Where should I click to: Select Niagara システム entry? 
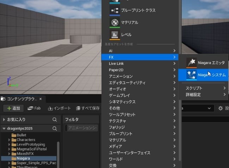click(x=203, y=75)
